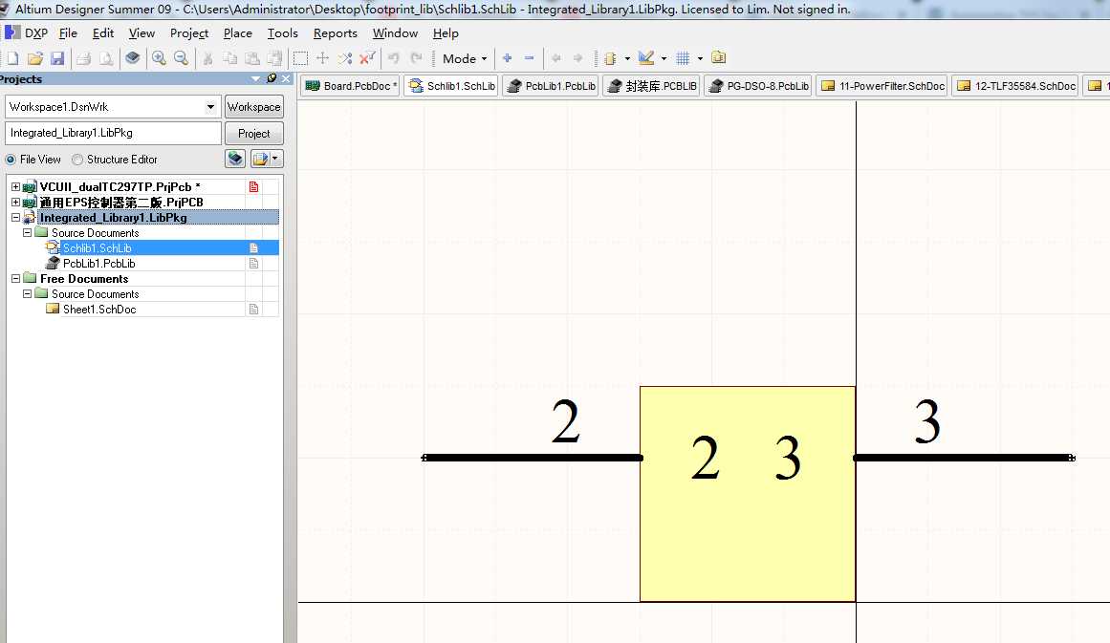Image resolution: width=1110 pixels, height=643 pixels.
Task: Zoom out with the minus magnifier icon
Action: 182,58
